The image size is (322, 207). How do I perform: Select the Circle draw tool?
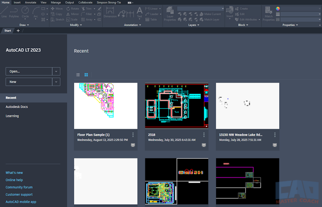pos(25,12)
